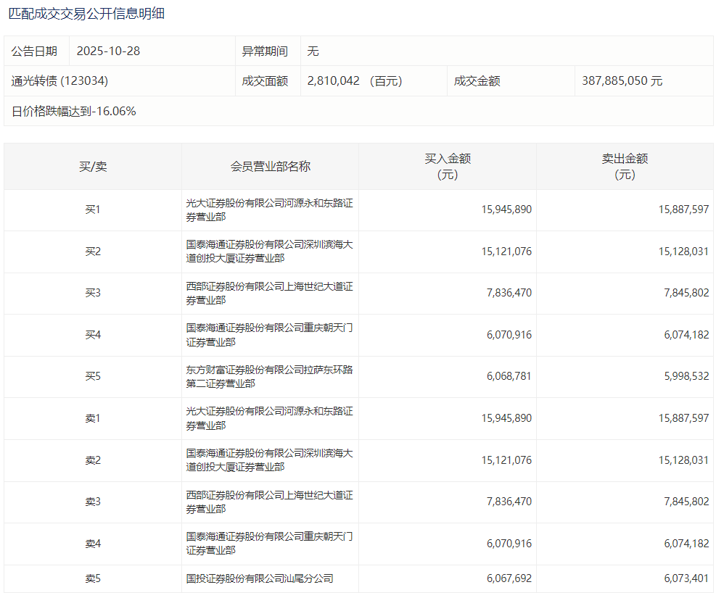Select the announcement date 2025-10-28
This screenshot has height=598, width=716.
[x=107, y=51]
